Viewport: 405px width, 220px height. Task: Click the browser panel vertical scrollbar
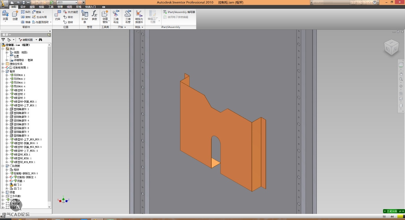[x=49, y=126]
